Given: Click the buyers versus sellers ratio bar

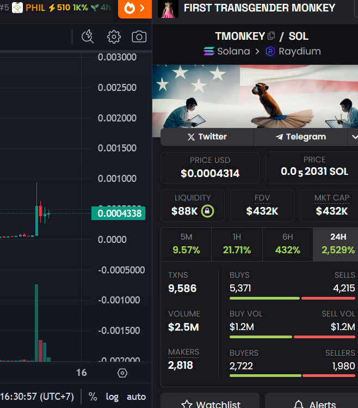Looking at the screenshot, I should [292, 376].
